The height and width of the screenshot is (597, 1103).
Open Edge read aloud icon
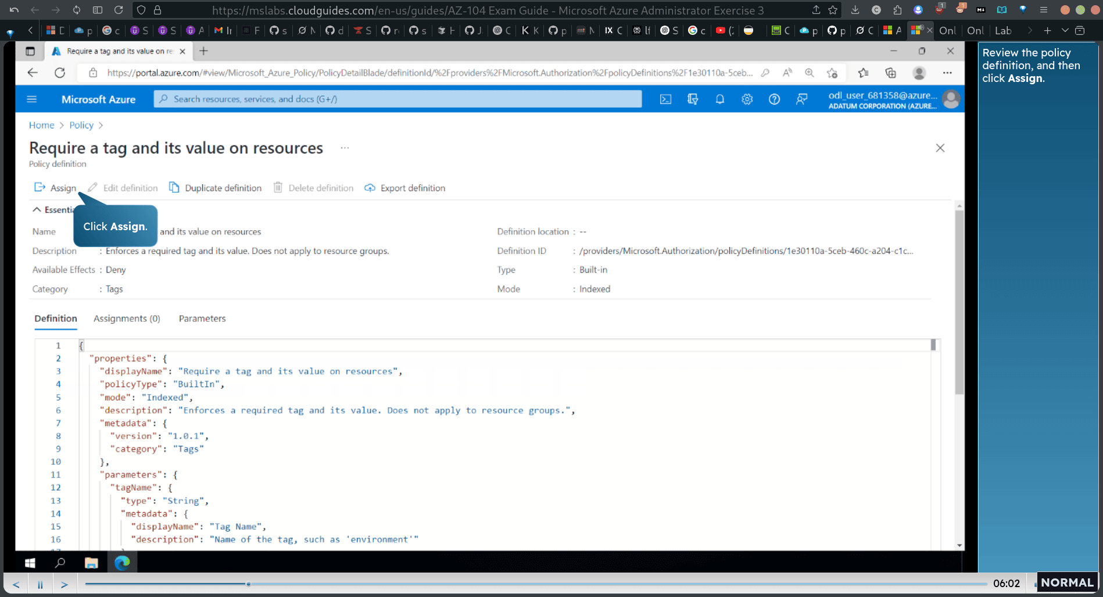click(787, 73)
